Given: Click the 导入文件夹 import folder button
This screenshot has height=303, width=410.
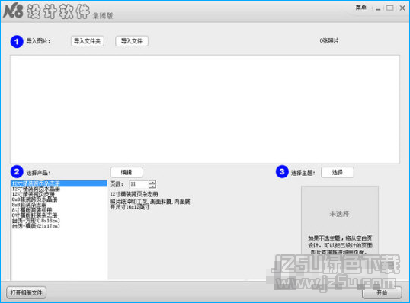Looking at the screenshot, I should 88,41.
